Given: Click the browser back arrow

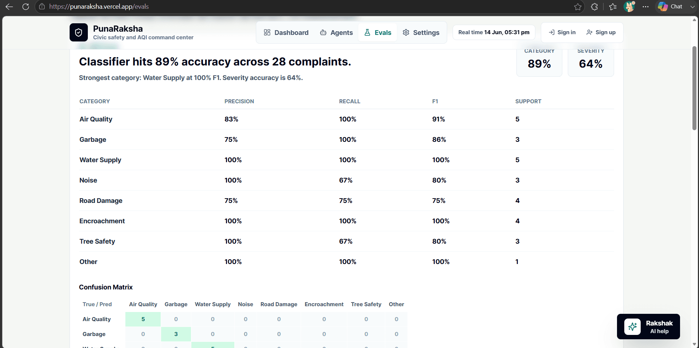Looking at the screenshot, I should tap(9, 7).
